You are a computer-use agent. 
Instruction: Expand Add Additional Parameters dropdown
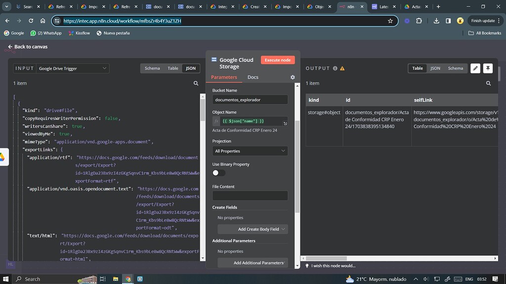point(253,263)
